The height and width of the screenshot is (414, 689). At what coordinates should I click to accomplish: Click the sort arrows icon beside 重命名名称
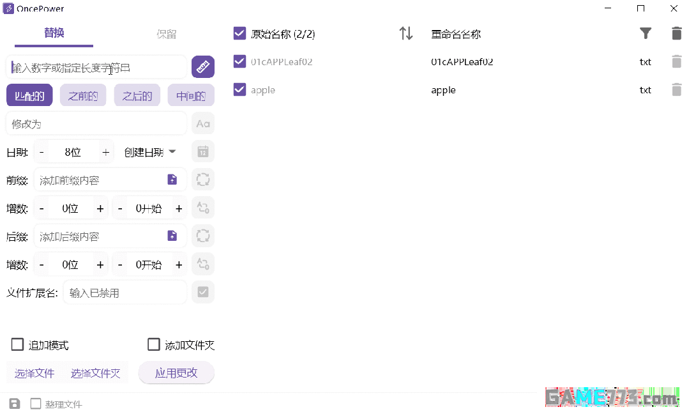point(405,34)
